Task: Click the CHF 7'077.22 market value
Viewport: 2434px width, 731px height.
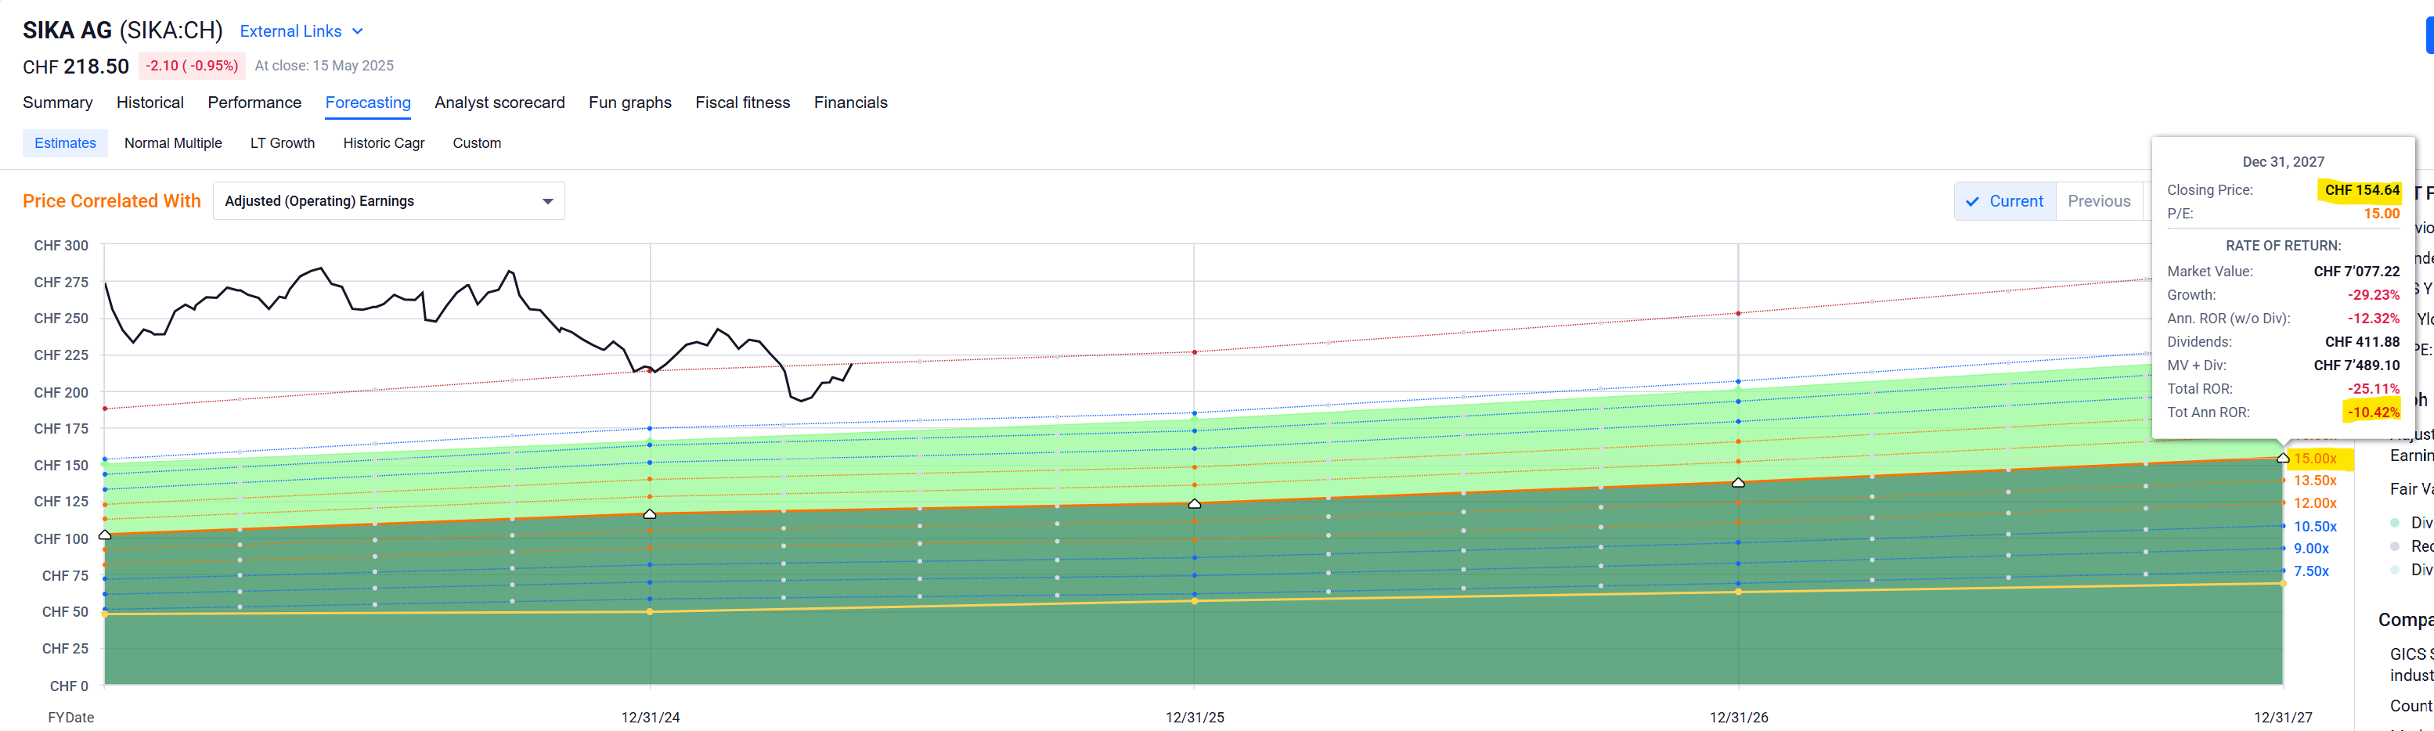Action: [2356, 271]
